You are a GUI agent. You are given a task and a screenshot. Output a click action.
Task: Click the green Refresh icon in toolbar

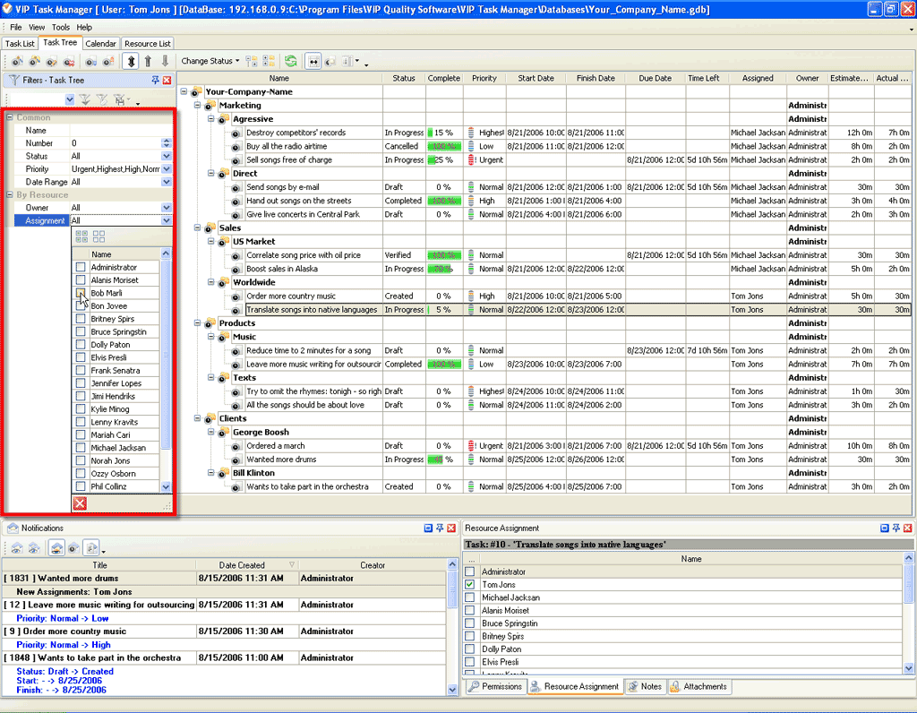point(291,61)
